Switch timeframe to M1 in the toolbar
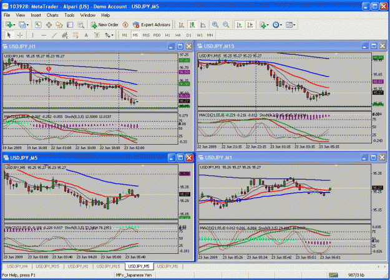 pos(125,35)
